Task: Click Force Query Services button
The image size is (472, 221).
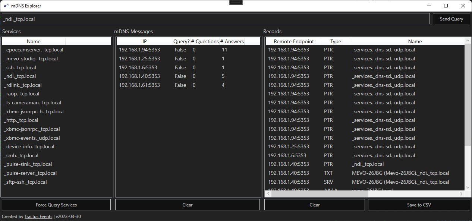Action: (56, 205)
